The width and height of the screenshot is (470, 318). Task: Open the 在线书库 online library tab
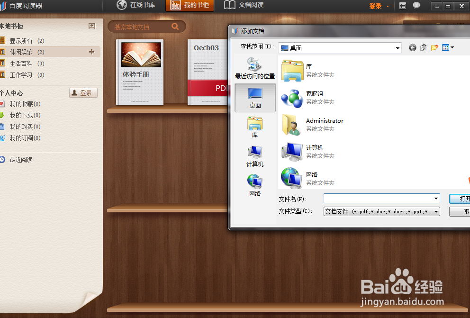click(x=136, y=5)
